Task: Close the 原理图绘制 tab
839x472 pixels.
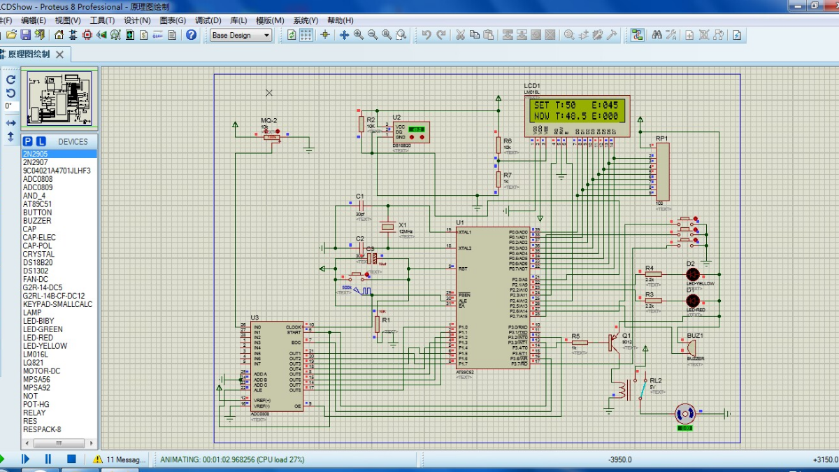Action: tap(59, 55)
